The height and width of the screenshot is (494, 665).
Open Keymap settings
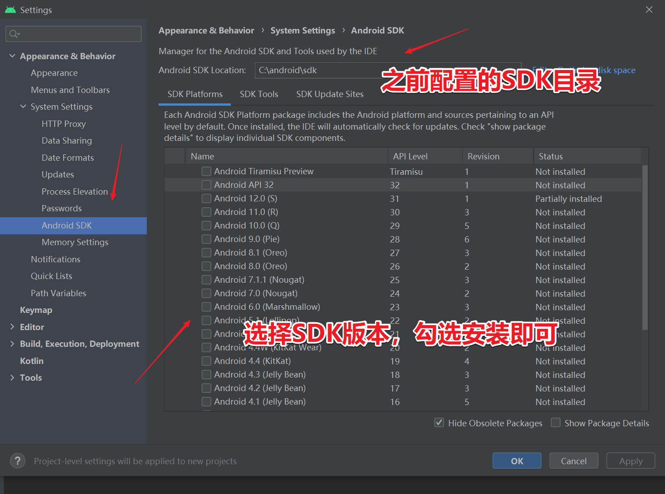click(36, 310)
